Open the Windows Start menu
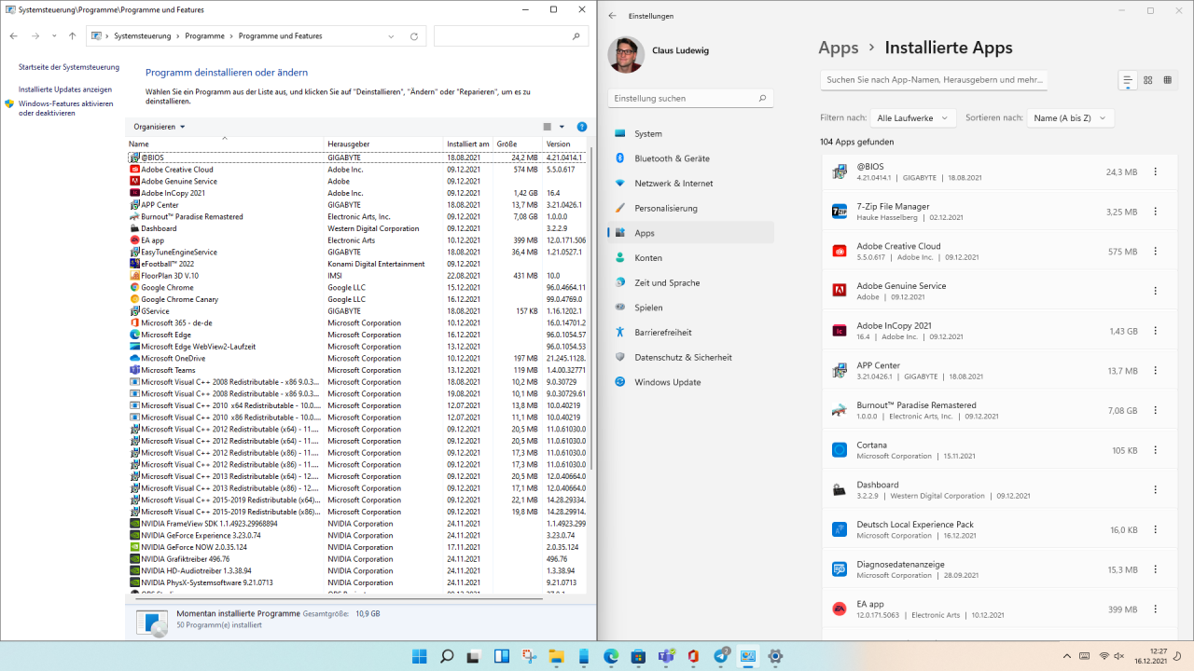The height and width of the screenshot is (671, 1194). click(420, 656)
